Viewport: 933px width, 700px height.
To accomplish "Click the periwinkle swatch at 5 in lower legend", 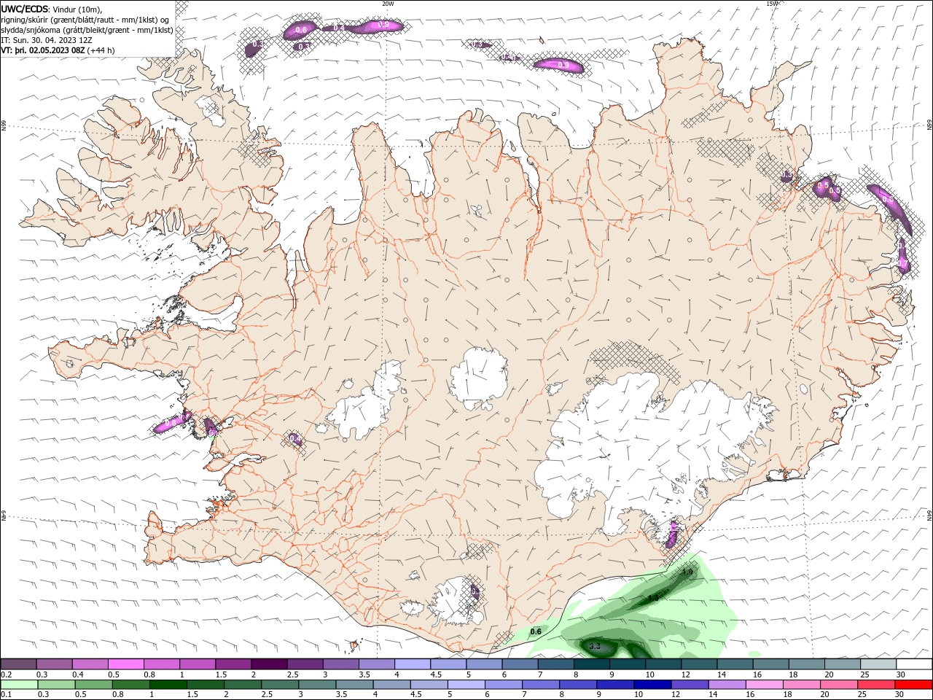I will click(466, 685).
